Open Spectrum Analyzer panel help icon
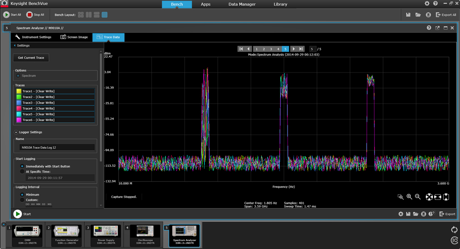The height and width of the screenshot is (249, 460). pyautogui.click(x=429, y=28)
